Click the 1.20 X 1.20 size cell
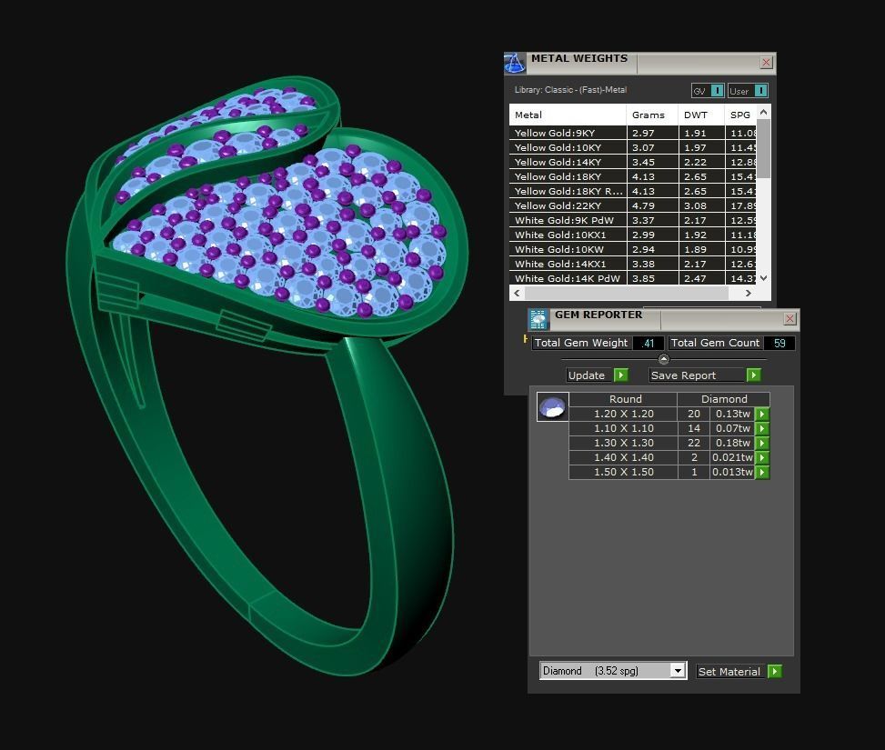The image size is (885, 750). (x=623, y=414)
